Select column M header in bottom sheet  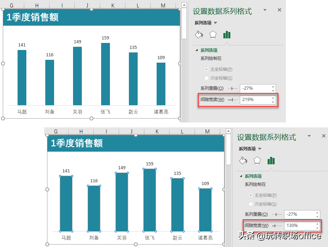[x=207, y=131]
